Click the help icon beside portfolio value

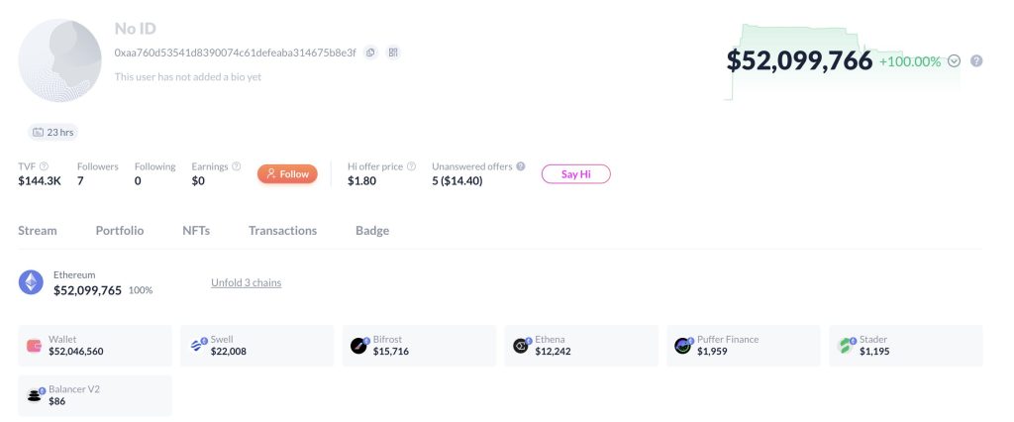point(976,61)
